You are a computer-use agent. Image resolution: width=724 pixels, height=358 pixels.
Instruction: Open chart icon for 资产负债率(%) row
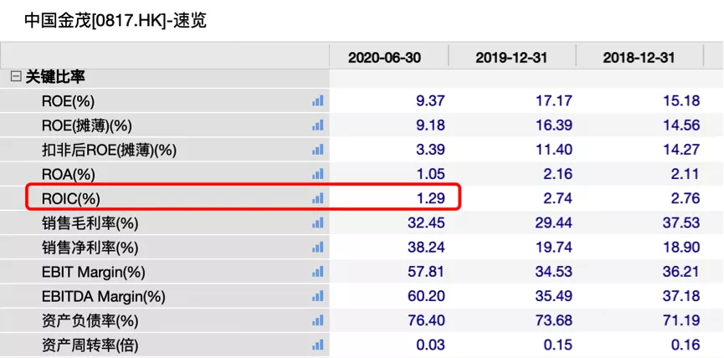point(318,320)
